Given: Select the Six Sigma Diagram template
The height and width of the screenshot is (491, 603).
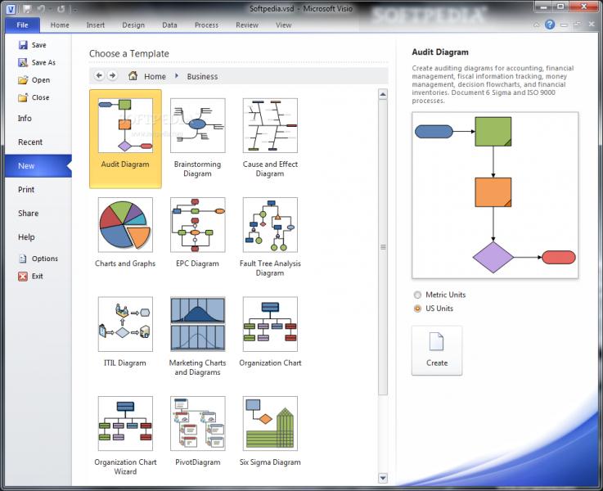Looking at the screenshot, I should pos(270,424).
